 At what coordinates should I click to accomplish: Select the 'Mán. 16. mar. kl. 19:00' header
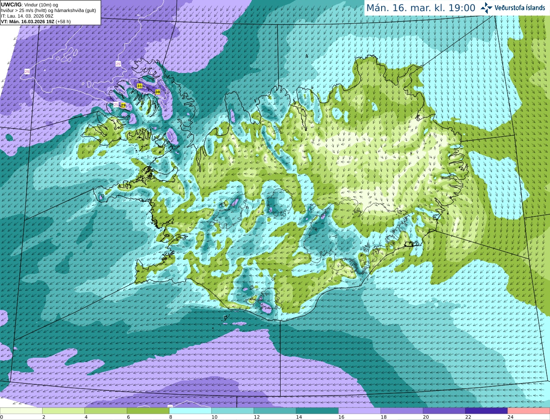pos(421,8)
